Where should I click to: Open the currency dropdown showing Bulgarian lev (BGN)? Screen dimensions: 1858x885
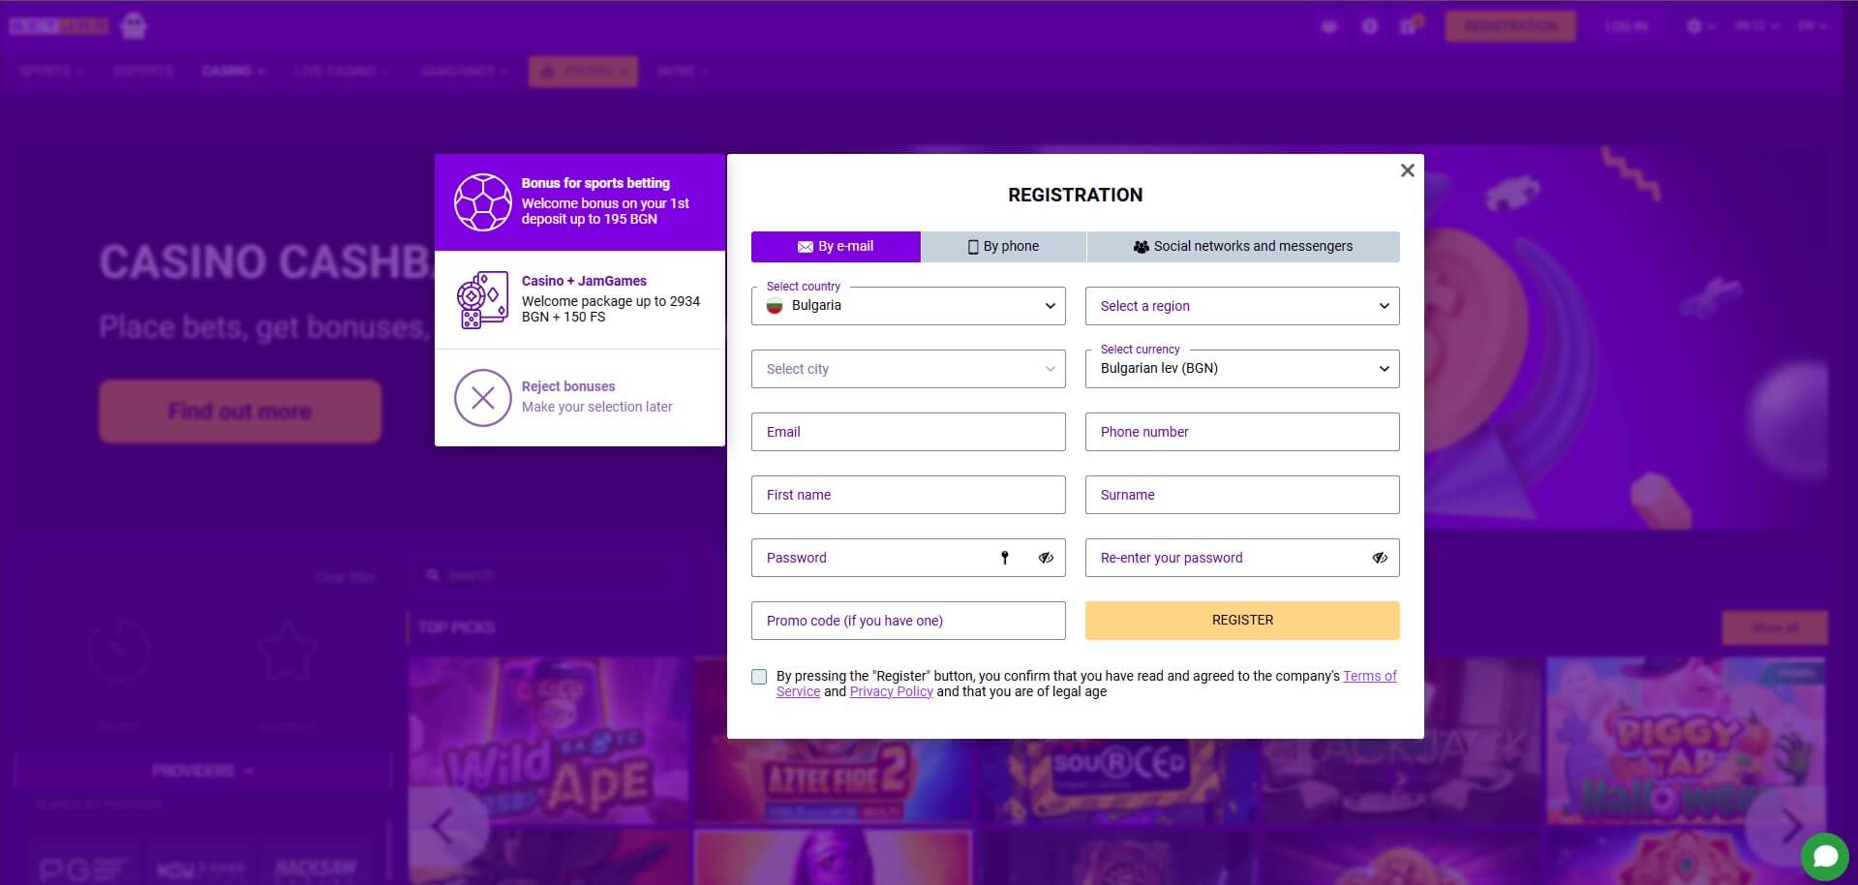[x=1242, y=369]
